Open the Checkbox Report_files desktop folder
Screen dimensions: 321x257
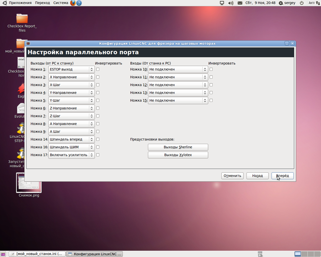(22, 23)
